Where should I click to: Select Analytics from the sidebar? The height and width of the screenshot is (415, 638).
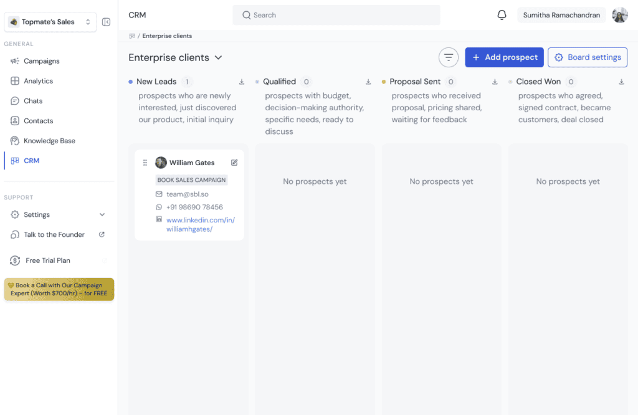click(38, 81)
